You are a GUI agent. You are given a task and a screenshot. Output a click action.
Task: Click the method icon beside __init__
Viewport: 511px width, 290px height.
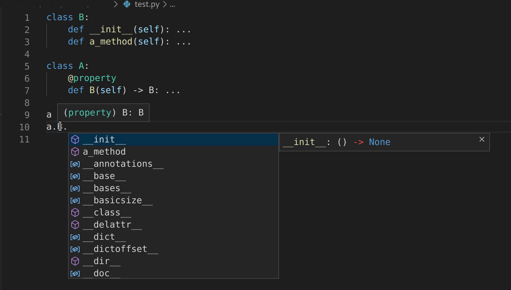[x=75, y=139]
